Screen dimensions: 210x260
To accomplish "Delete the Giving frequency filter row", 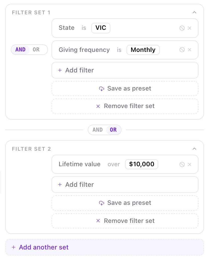I will pos(190,50).
